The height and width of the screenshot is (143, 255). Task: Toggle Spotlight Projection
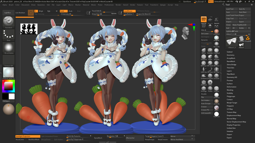pos(28,136)
